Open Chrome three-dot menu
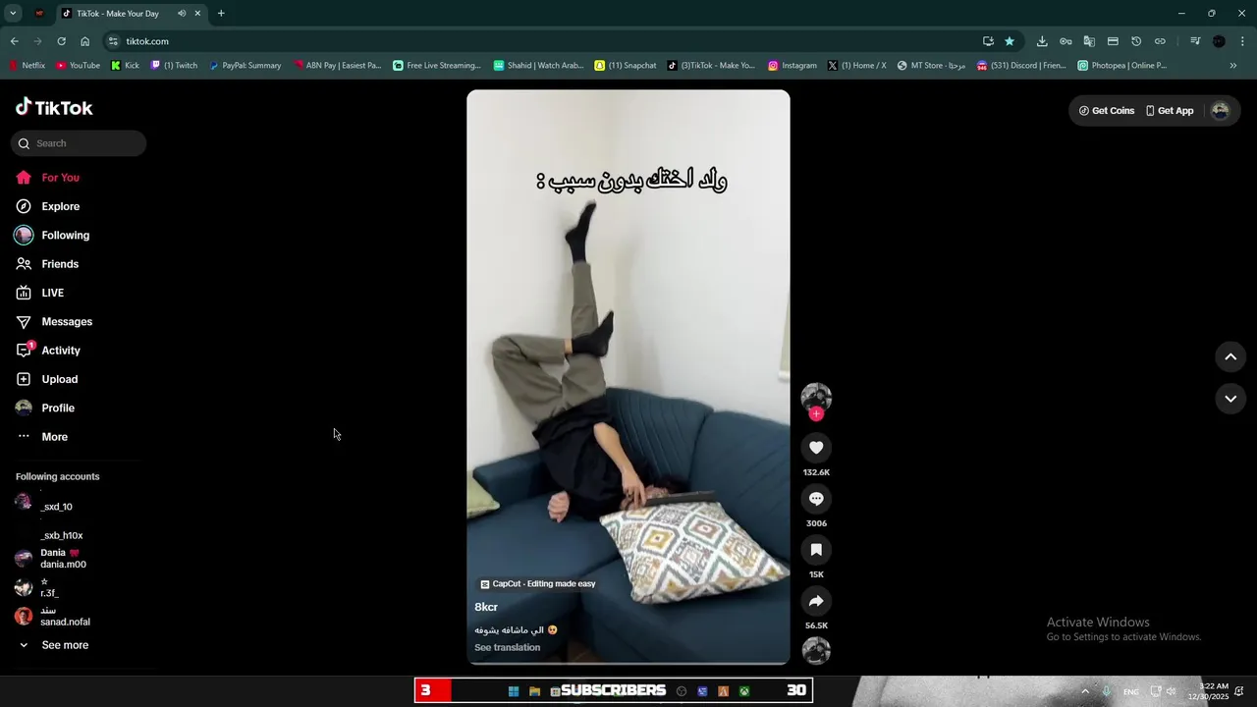The width and height of the screenshot is (1257, 707). click(1243, 41)
